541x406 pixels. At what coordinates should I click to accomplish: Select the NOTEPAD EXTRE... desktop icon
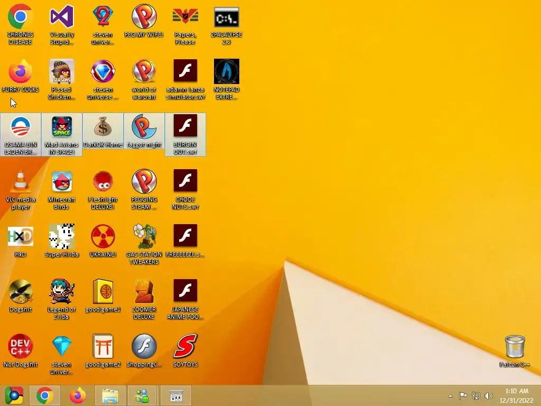[226, 80]
